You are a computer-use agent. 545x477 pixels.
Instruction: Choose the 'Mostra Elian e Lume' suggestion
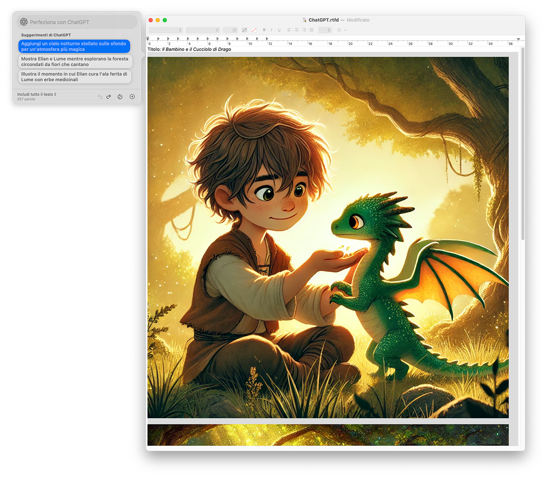pos(75,62)
